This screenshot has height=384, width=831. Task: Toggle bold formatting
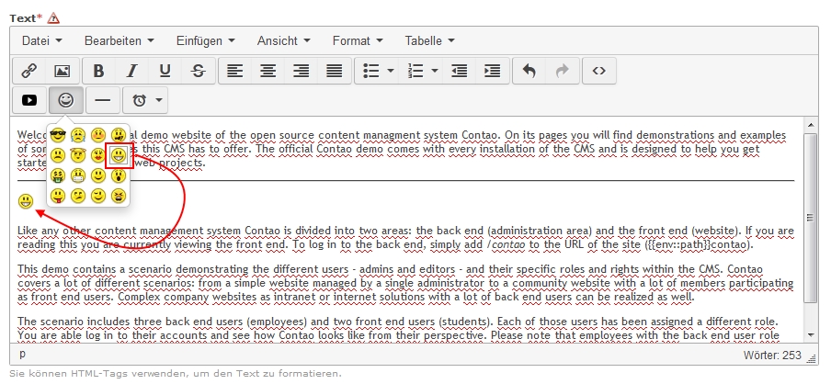98,71
